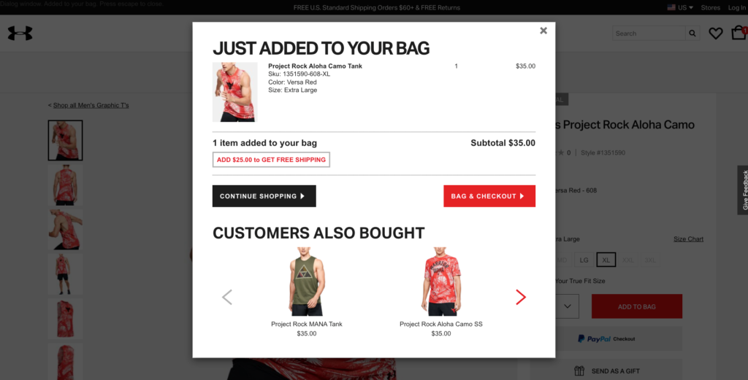
Task: Open the Stores menu item
Action: (710, 7)
